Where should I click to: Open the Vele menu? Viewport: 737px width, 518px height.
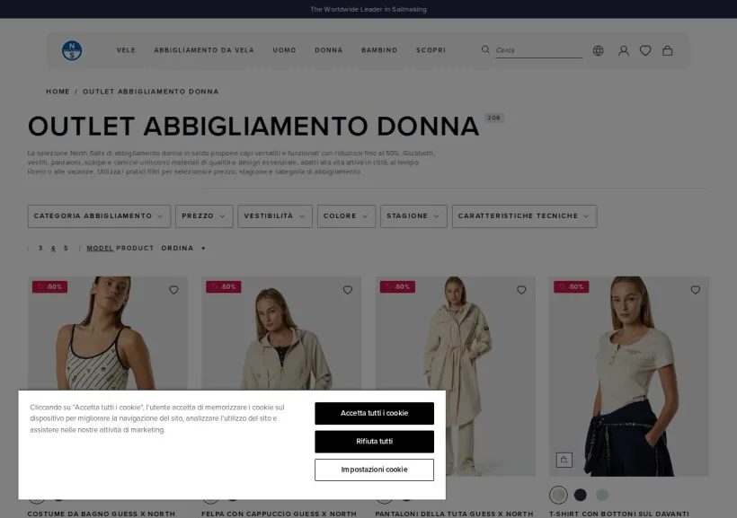[126, 50]
